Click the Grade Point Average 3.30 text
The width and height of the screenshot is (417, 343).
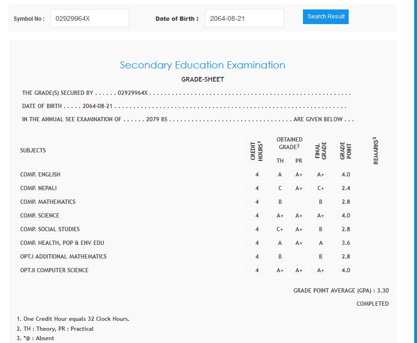(341, 291)
